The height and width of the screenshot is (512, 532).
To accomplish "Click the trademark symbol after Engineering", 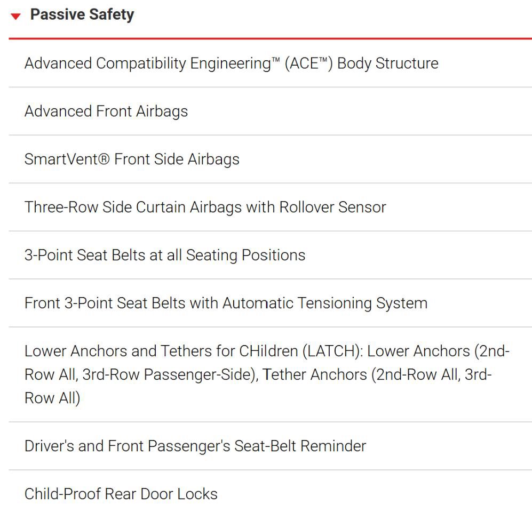I will tap(275, 60).
